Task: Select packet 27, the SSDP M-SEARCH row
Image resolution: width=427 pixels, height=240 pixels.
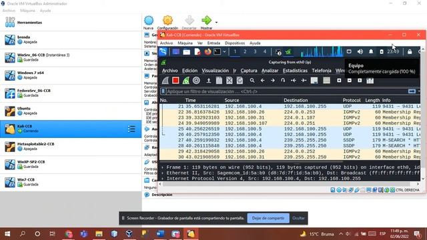Action: click(290, 140)
